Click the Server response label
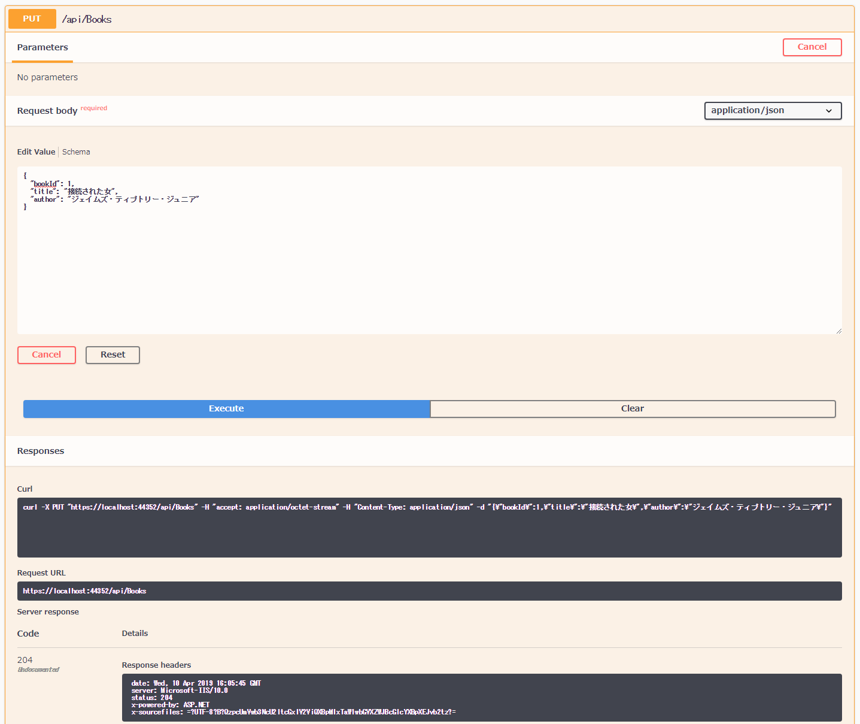The image size is (860, 724). pyautogui.click(x=48, y=612)
